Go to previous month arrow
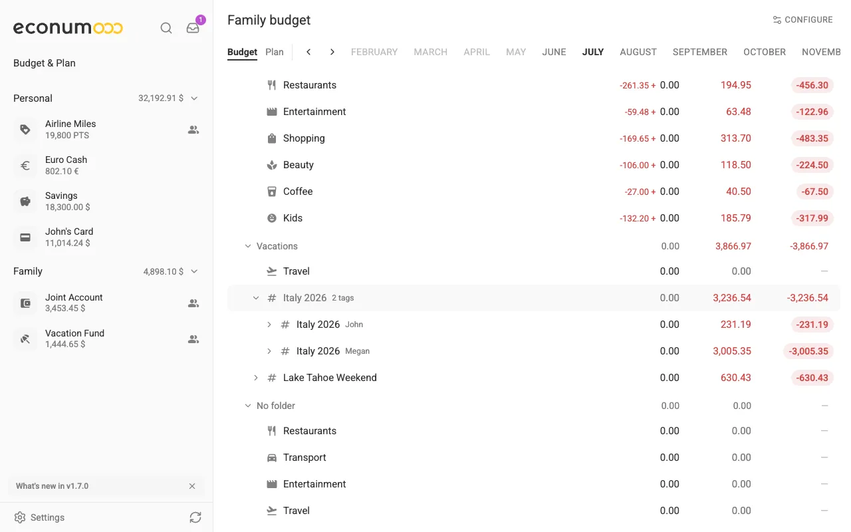Image resolution: width=851 pixels, height=532 pixels. 308,52
